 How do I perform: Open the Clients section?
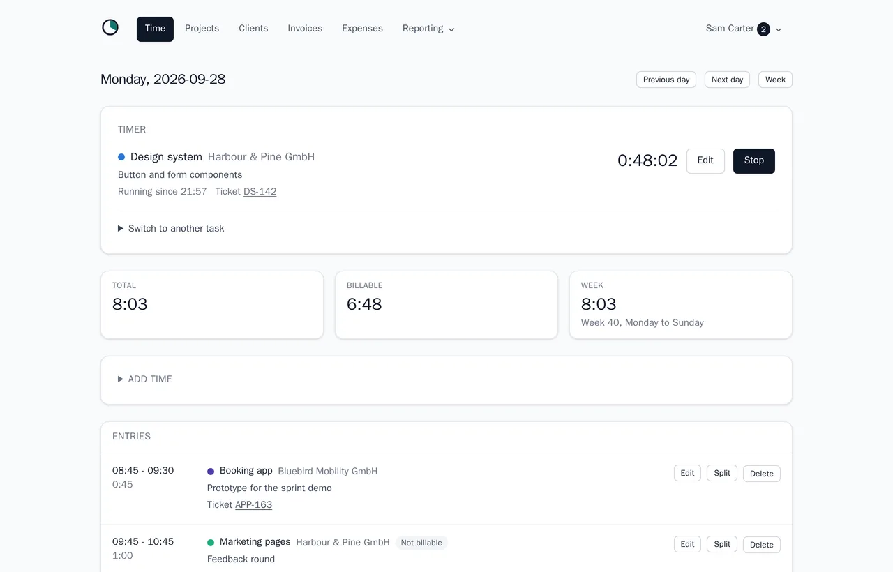tap(253, 29)
